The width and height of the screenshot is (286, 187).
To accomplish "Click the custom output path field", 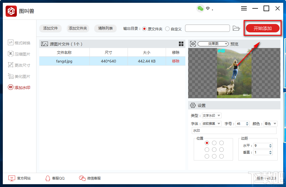I will [207, 28].
